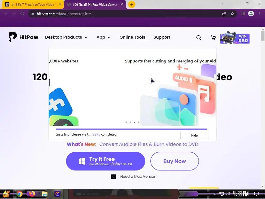
Task: Select the third highlighted carousel dot
Action: point(135,122)
